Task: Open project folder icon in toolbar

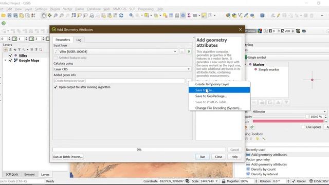Action: point(4,15)
